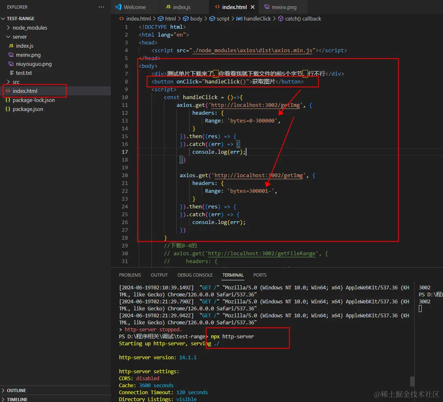Image resolution: width=443 pixels, height=402 pixels.
Task: Open the PORTS panel tab
Action: pyautogui.click(x=260, y=275)
